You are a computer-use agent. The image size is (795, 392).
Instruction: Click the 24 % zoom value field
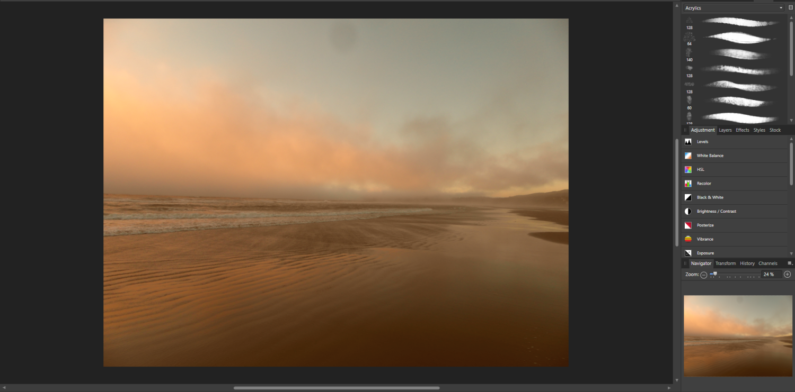pos(771,275)
